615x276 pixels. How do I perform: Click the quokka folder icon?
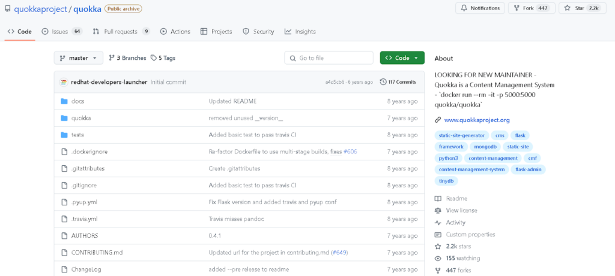(x=64, y=118)
